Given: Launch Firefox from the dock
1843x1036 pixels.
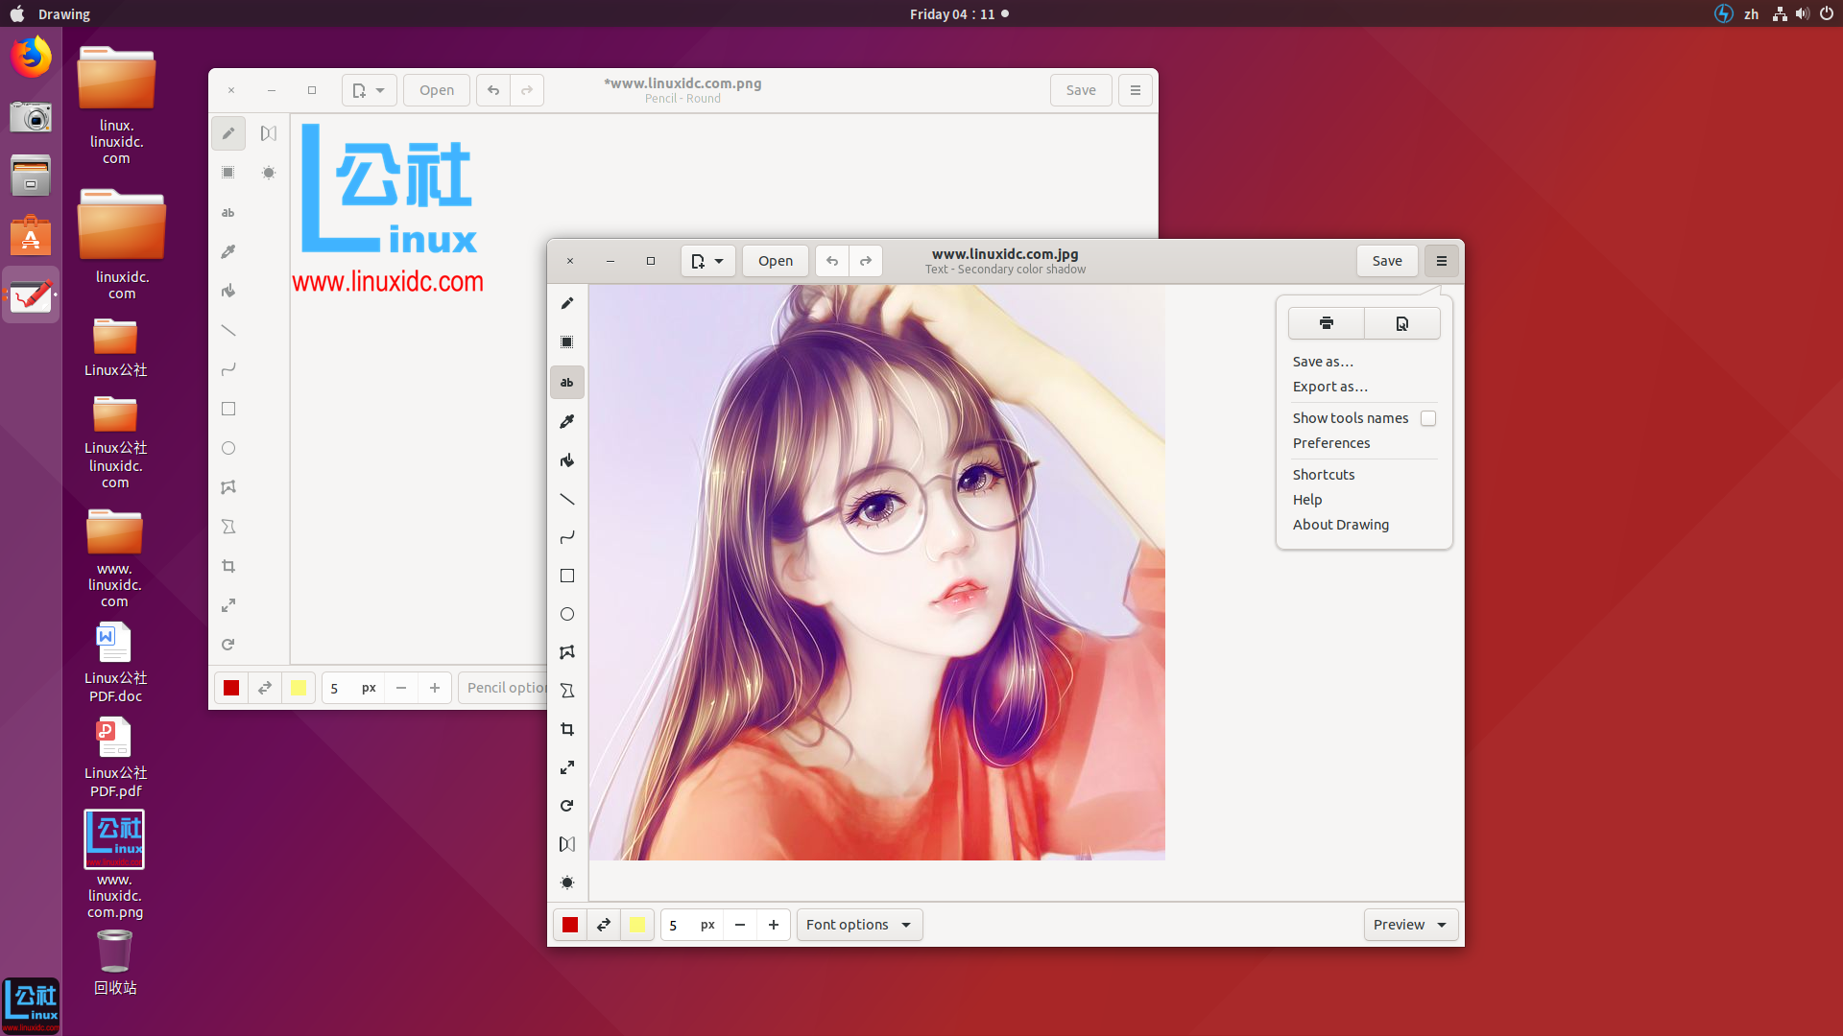Looking at the screenshot, I should [31, 58].
